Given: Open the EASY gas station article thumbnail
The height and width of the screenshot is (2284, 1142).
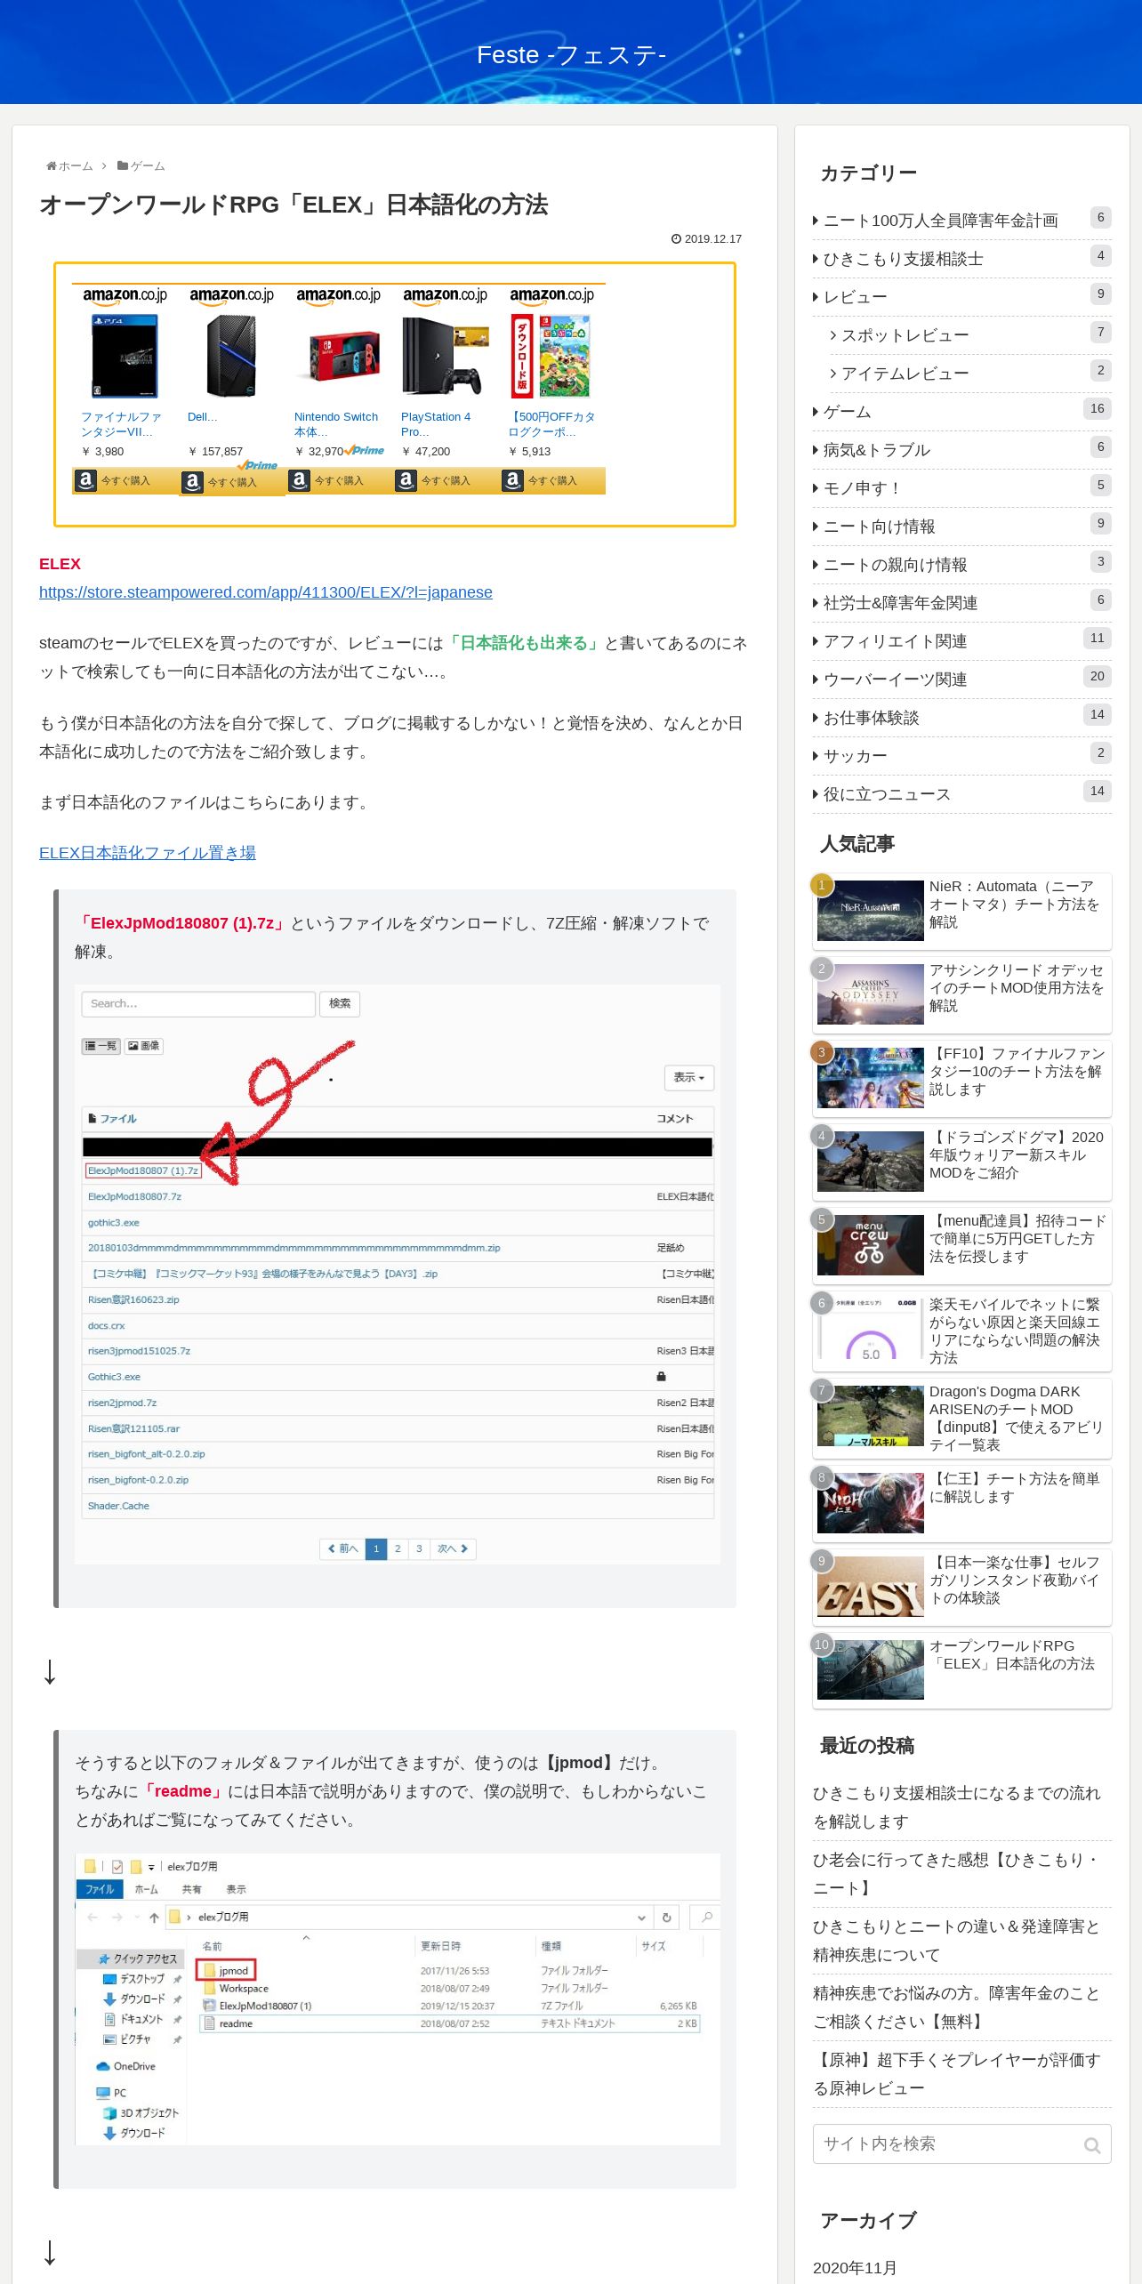Looking at the screenshot, I should [871, 1587].
